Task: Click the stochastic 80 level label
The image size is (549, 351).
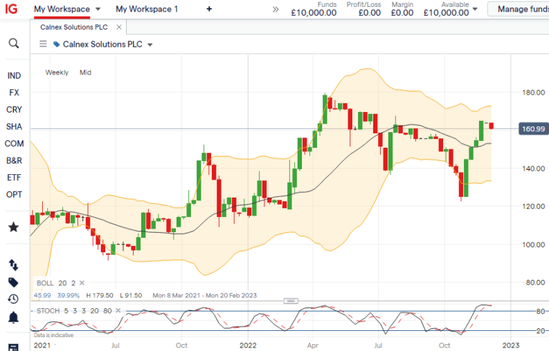Action: [541, 311]
